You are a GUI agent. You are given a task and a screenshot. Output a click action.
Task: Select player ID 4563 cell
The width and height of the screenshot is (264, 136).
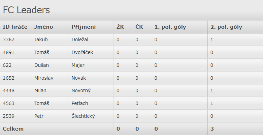coord(9,103)
